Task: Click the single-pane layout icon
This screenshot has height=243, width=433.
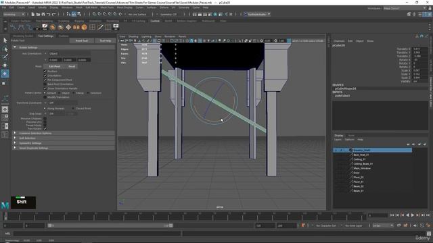Action: click(x=5, y=109)
